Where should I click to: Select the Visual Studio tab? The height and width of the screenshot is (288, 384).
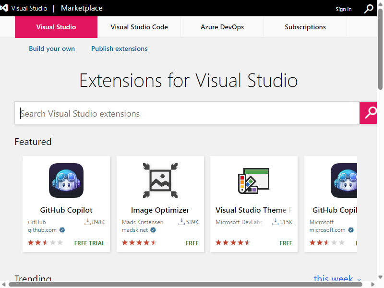pyautogui.click(x=56, y=27)
